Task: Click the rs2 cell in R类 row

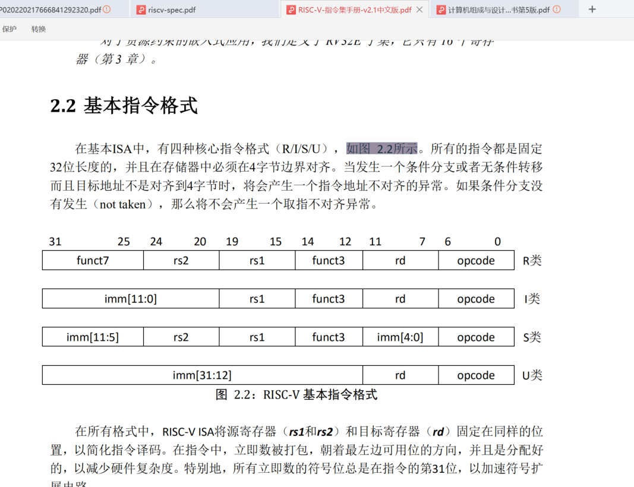Action: click(x=181, y=260)
